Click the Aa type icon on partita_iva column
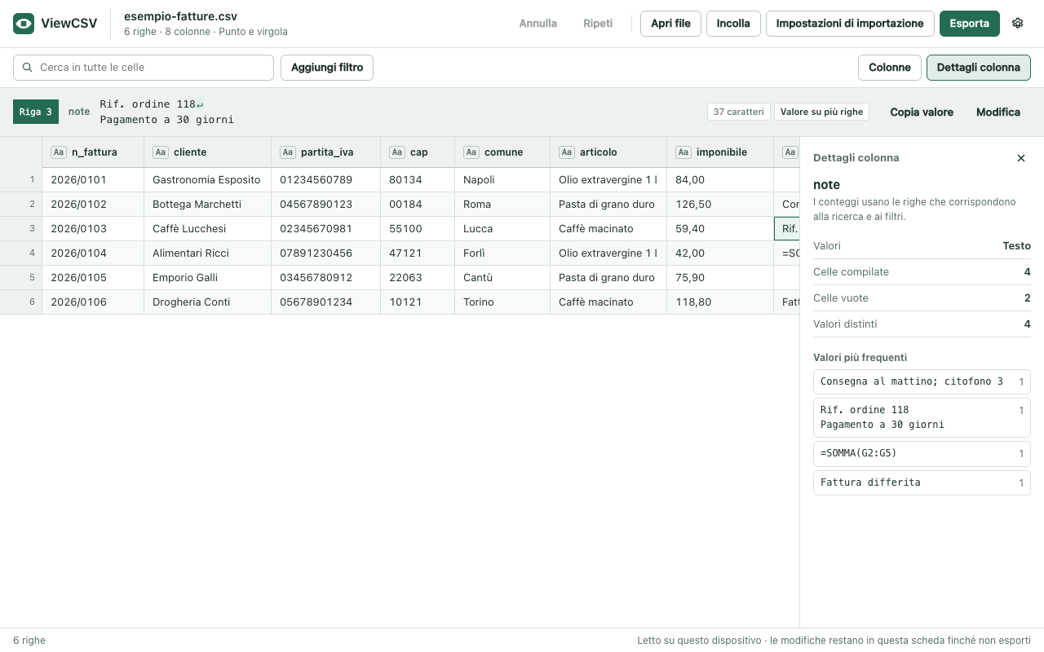 (x=288, y=152)
